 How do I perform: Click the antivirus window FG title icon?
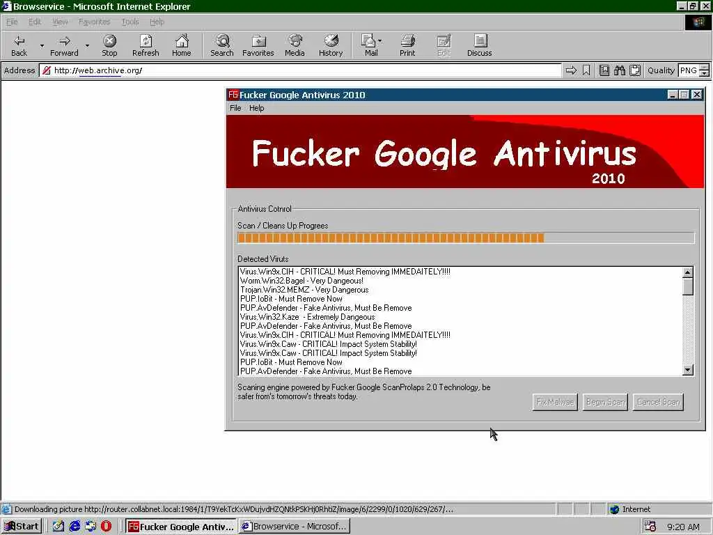(x=233, y=95)
